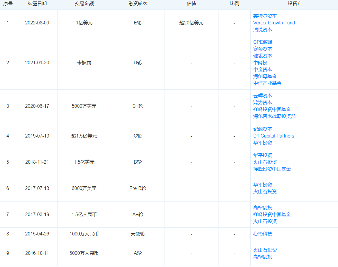Open 华平投资 in the 2018-11-21 row
The height and width of the screenshot is (267, 338).
pos(263,155)
